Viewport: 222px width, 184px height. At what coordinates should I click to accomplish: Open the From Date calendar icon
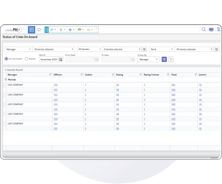click(96, 60)
